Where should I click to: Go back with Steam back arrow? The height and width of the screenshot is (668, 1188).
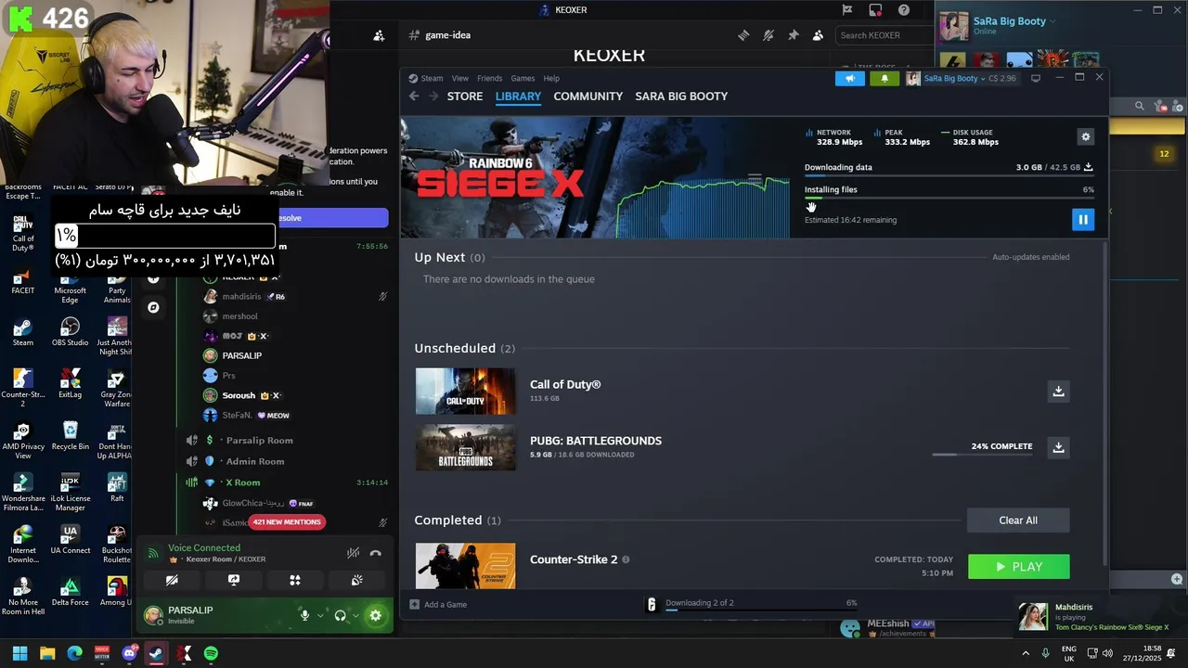point(414,96)
